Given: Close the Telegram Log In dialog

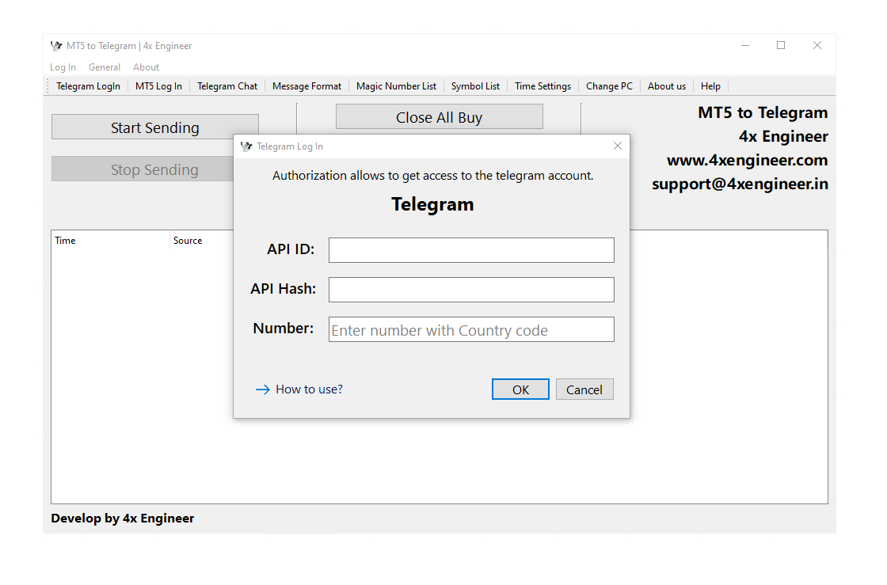Looking at the screenshot, I should pos(618,146).
